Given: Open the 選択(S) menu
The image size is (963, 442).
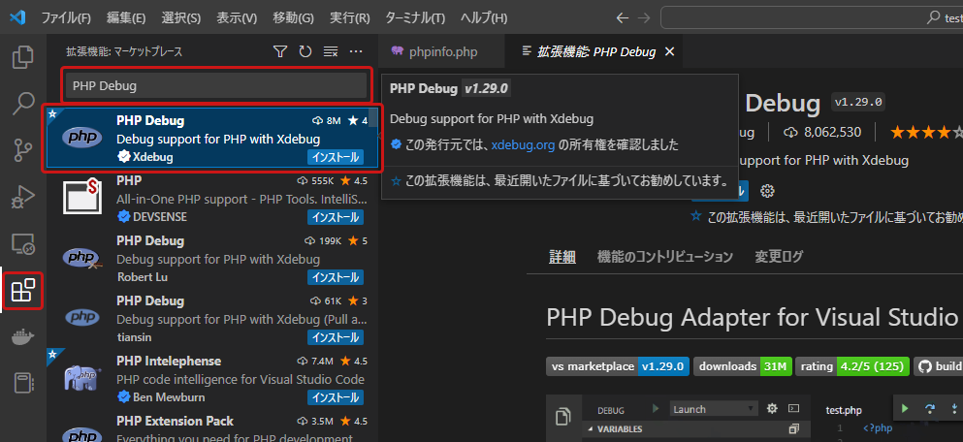Looking at the screenshot, I should click(x=181, y=17).
